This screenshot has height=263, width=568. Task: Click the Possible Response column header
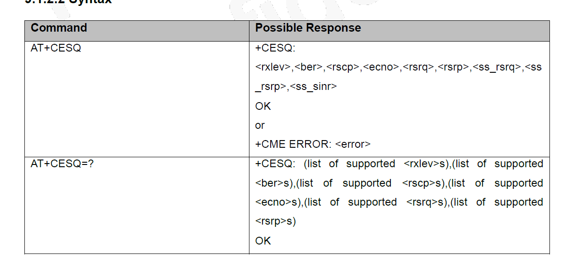[308, 28]
